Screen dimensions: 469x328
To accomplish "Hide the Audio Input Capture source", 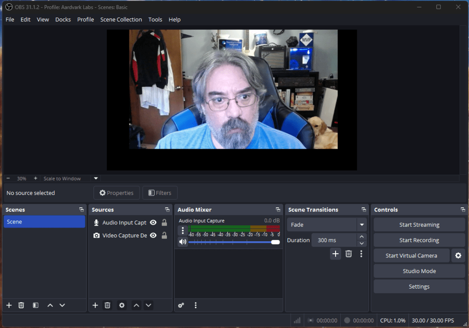I will [x=153, y=222].
